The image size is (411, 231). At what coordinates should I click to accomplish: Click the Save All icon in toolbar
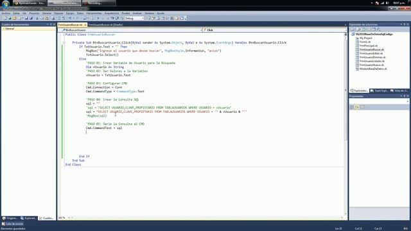click(31, 19)
